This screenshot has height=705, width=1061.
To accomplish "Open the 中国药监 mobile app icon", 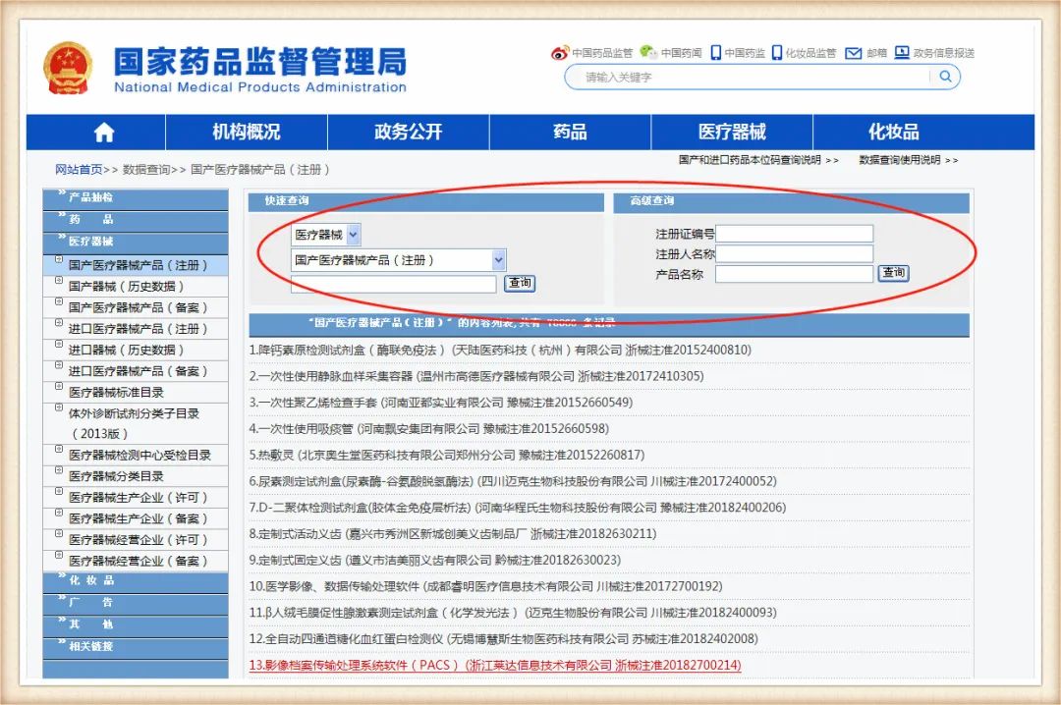I will (715, 52).
